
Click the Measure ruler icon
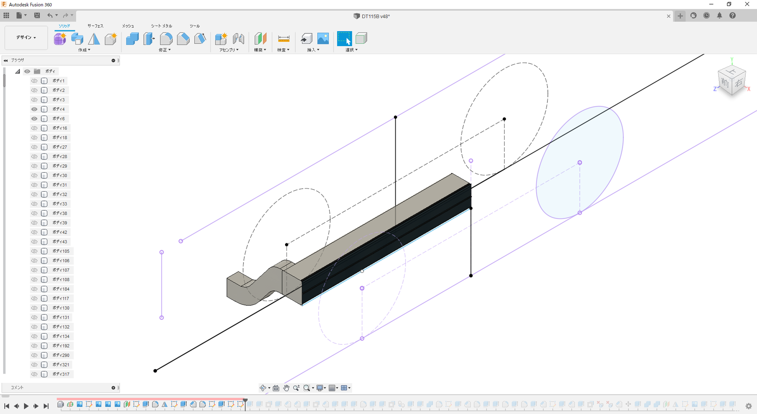(283, 39)
